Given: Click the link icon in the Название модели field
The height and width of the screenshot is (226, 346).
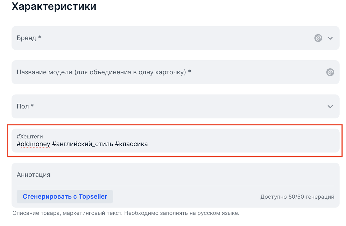Looking at the screenshot, I should tap(330, 72).
